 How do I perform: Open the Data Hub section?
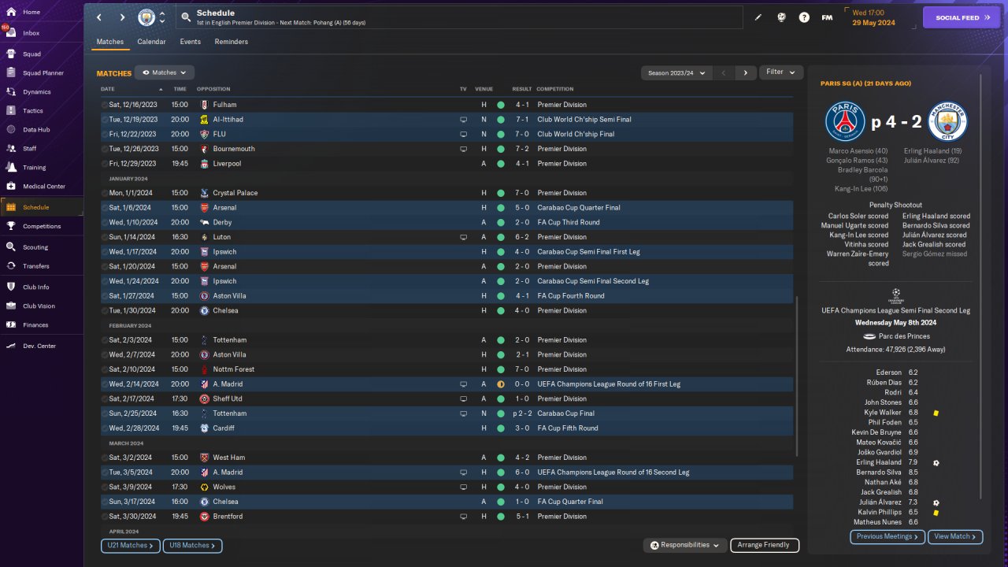pyautogui.click(x=36, y=130)
